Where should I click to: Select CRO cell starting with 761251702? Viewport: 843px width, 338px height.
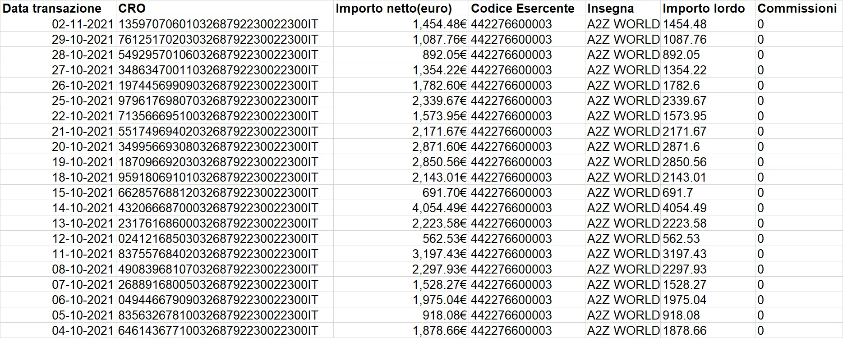(218, 40)
